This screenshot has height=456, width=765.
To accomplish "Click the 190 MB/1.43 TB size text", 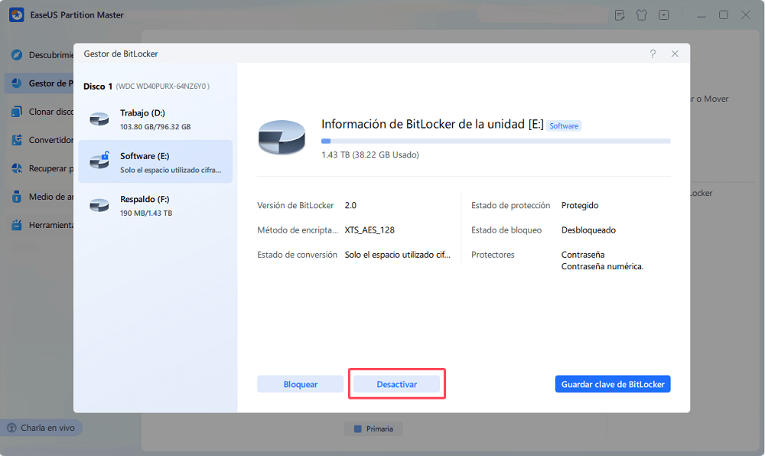I will tap(146, 213).
